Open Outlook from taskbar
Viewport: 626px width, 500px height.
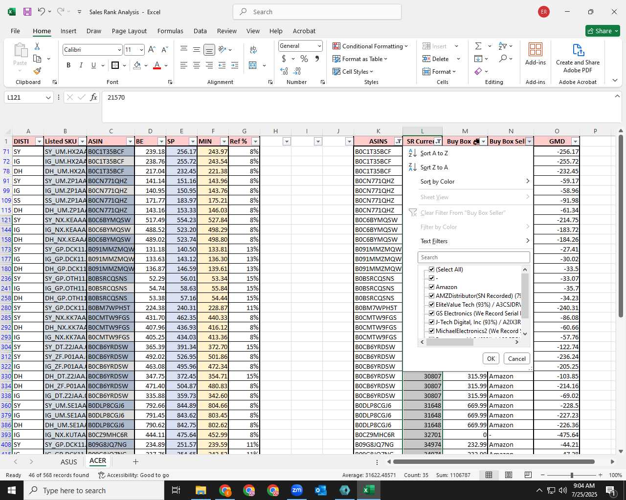click(x=321, y=490)
